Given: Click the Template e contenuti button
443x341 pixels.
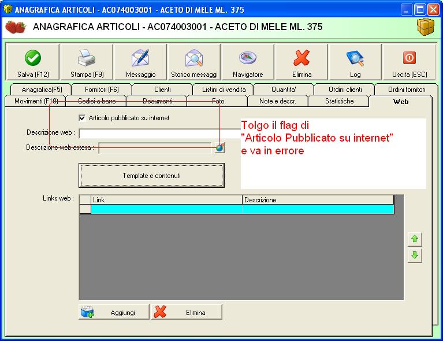Looking at the screenshot, I should (x=151, y=175).
